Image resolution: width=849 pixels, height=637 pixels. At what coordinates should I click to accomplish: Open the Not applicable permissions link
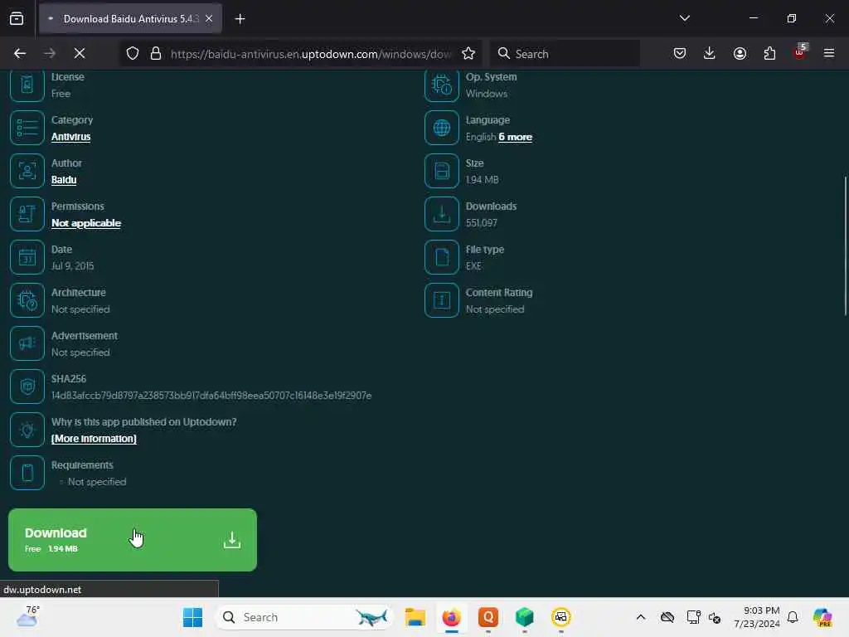click(x=86, y=223)
